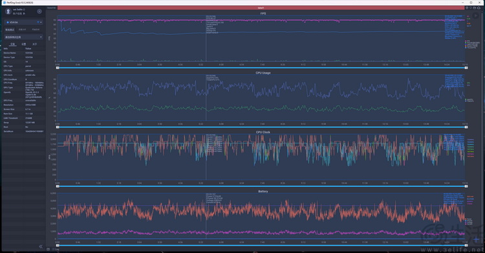This screenshot has width=485, height=253.
Task: Open the device info tab
Action: [12, 44]
